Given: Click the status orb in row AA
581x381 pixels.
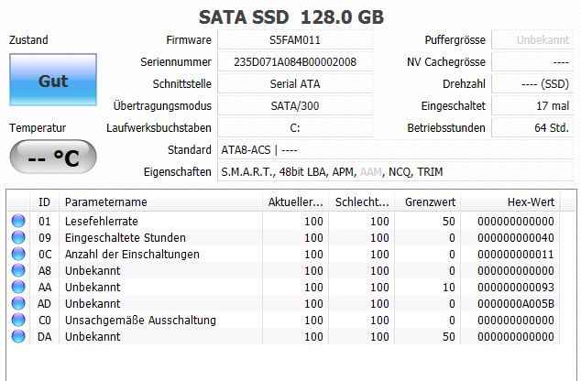Looking at the screenshot, I should [x=18, y=287].
